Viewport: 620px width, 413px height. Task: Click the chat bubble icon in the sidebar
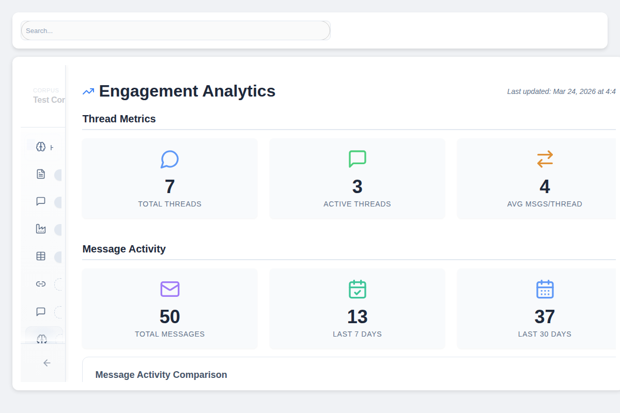41,201
